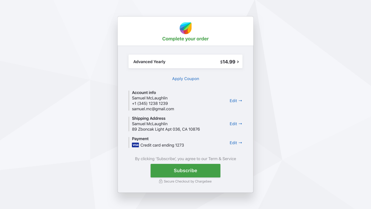Edit the Account info section
This screenshot has height=209, width=371.
point(233,101)
